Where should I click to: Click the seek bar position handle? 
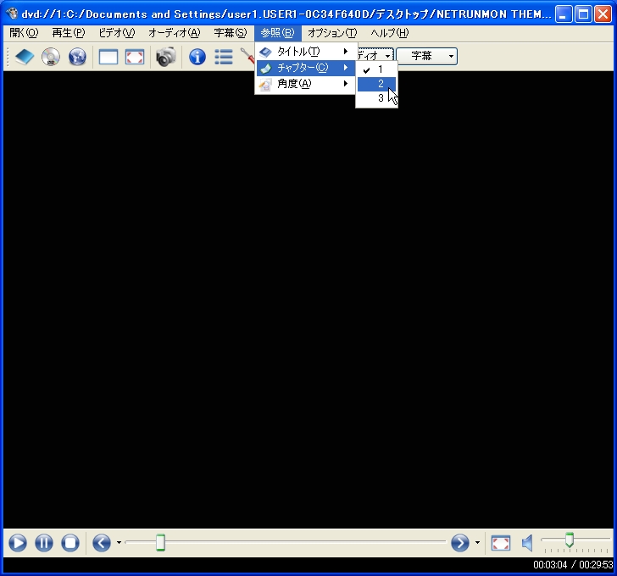coord(160,543)
